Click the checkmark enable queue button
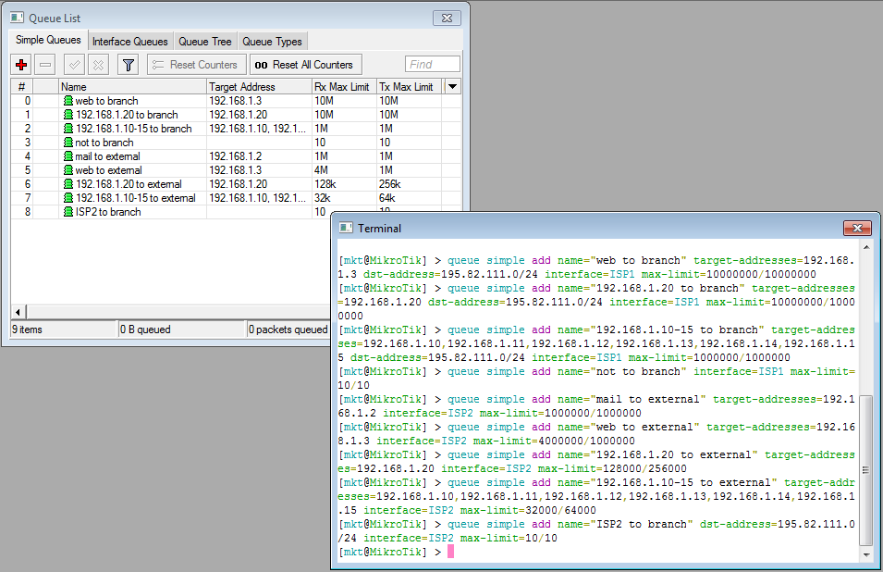 click(x=74, y=65)
